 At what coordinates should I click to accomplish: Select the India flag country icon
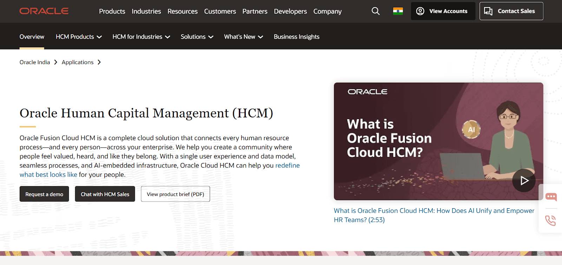[398, 11]
